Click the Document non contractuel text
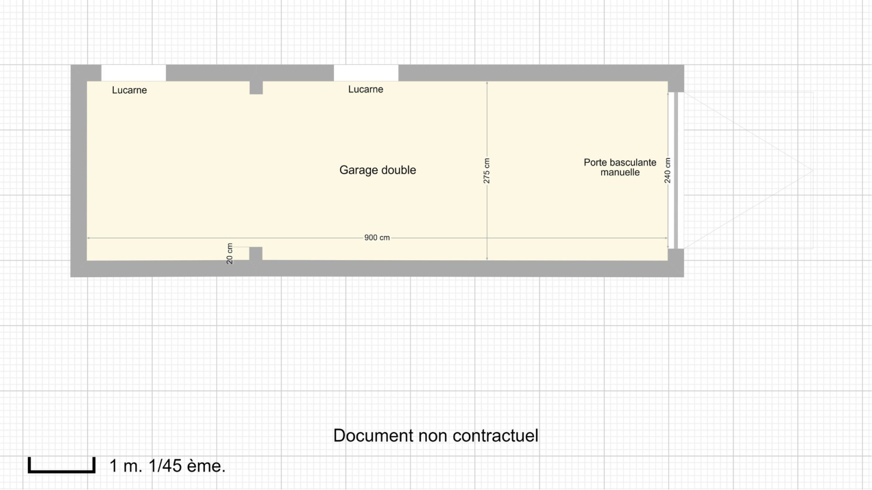The image size is (872, 490). pyautogui.click(x=435, y=436)
